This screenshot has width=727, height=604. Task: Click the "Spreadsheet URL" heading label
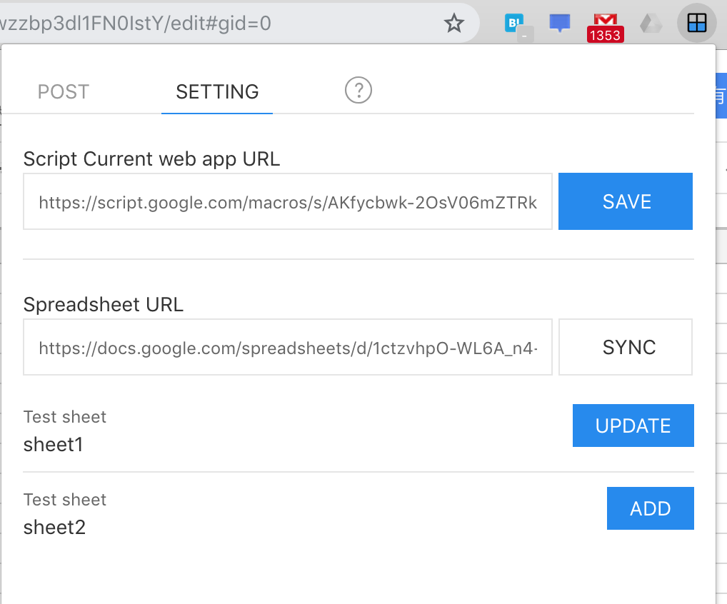(104, 304)
